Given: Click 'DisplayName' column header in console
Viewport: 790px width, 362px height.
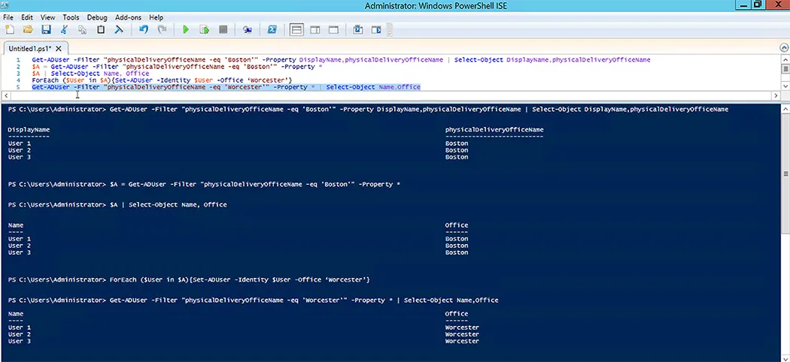Looking at the screenshot, I should [29, 130].
